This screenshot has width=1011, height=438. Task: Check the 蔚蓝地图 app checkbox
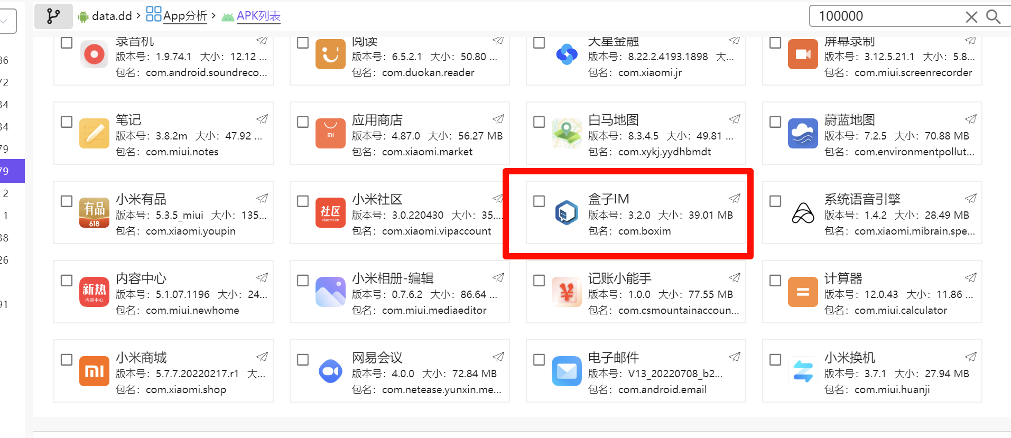[775, 122]
